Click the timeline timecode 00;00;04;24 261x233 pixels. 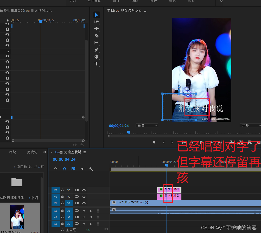64,159
